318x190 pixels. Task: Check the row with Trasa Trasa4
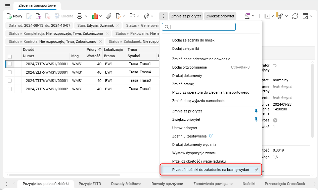tap(9, 72)
